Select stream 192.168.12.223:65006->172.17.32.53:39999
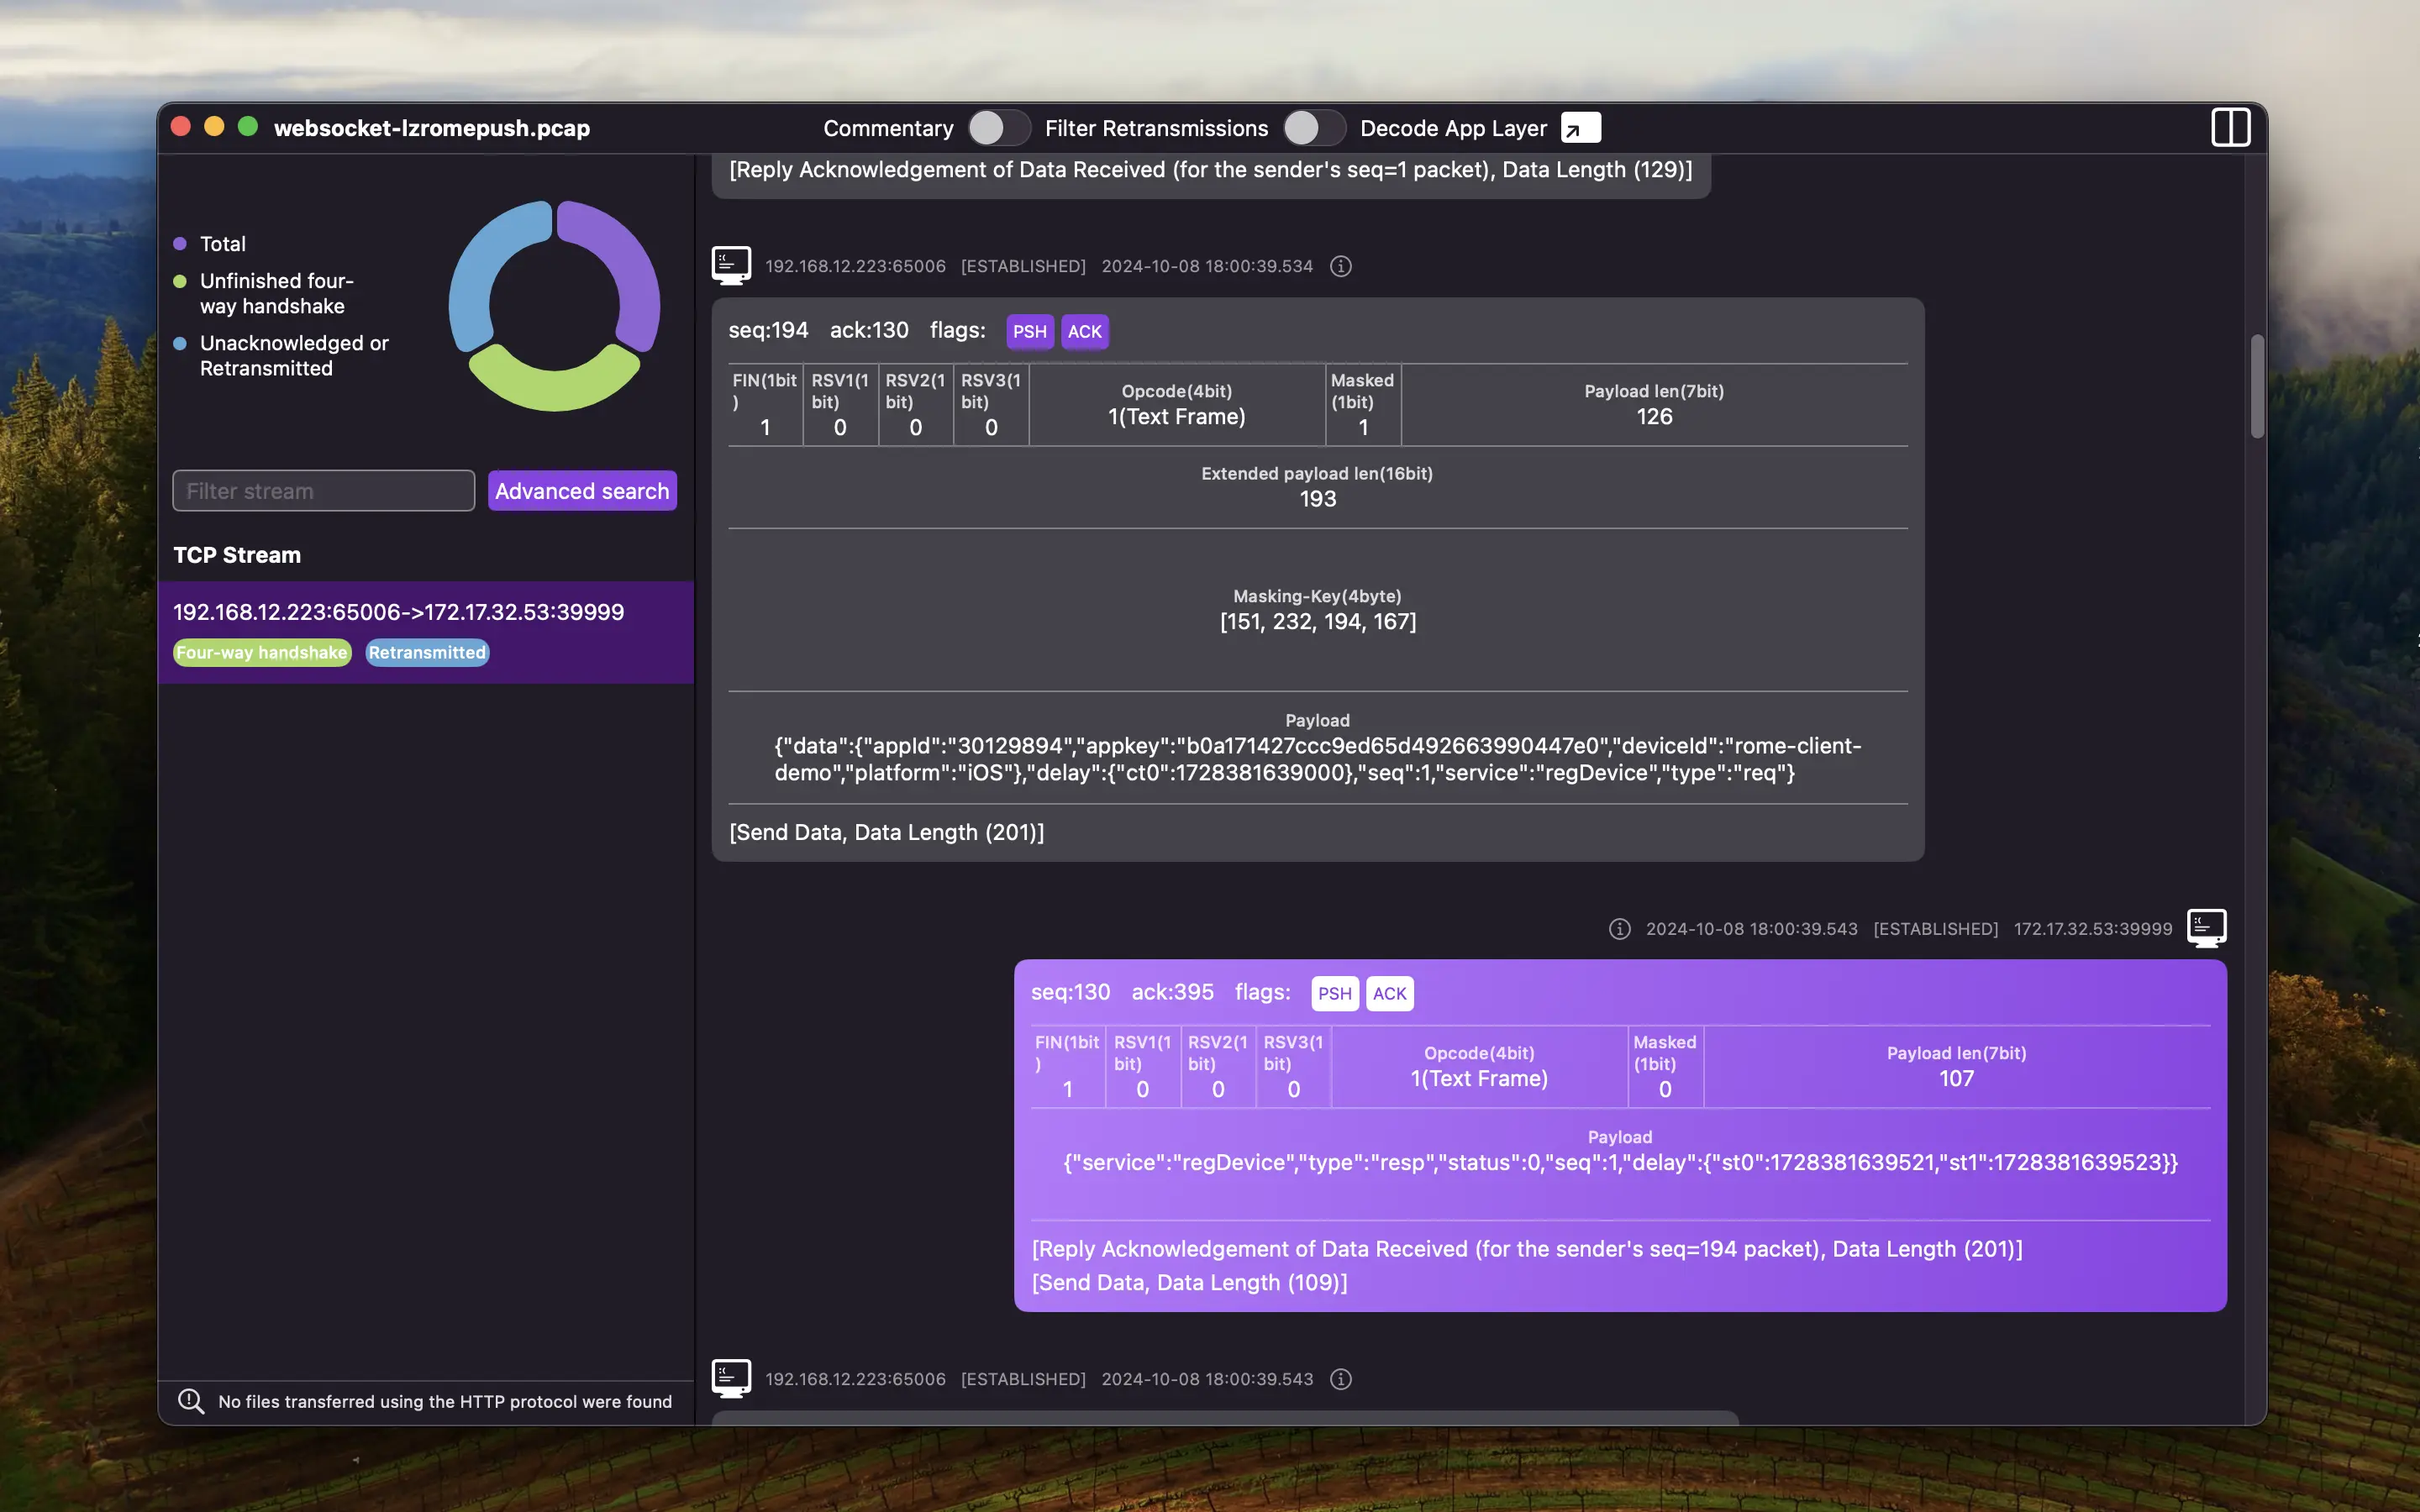The height and width of the screenshot is (1512, 2420). (x=426, y=632)
